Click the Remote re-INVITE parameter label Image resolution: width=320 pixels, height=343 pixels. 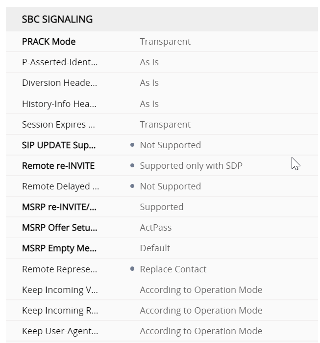tap(58, 166)
